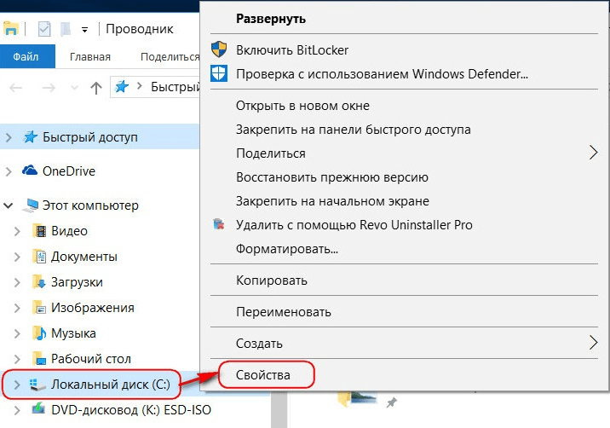This screenshot has width=610, height=428.
Task: Click the OneDrive cloud icon
Action: (x=31, y=171)
